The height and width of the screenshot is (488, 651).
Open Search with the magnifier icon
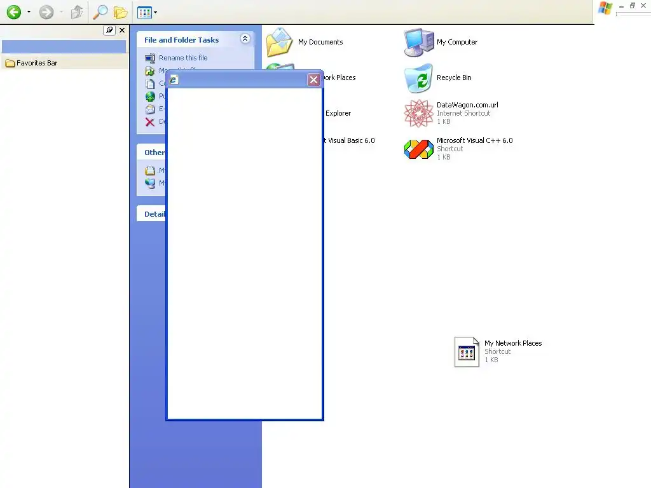(x=100, y=12)
